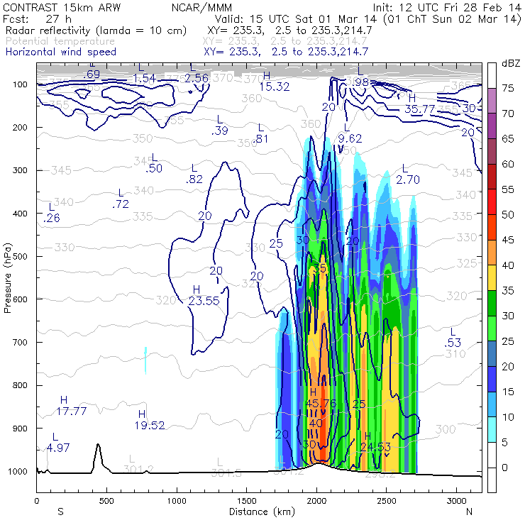The height and width of the screenshot is (525, 525).
Task: Click the 'N' north marker below axis
Action: point(469,512)
